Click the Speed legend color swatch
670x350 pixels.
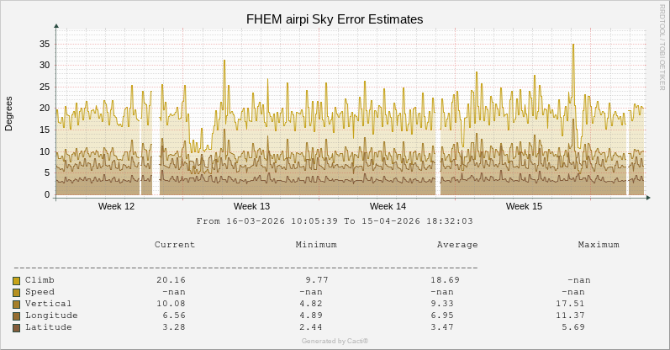(16, 292)
